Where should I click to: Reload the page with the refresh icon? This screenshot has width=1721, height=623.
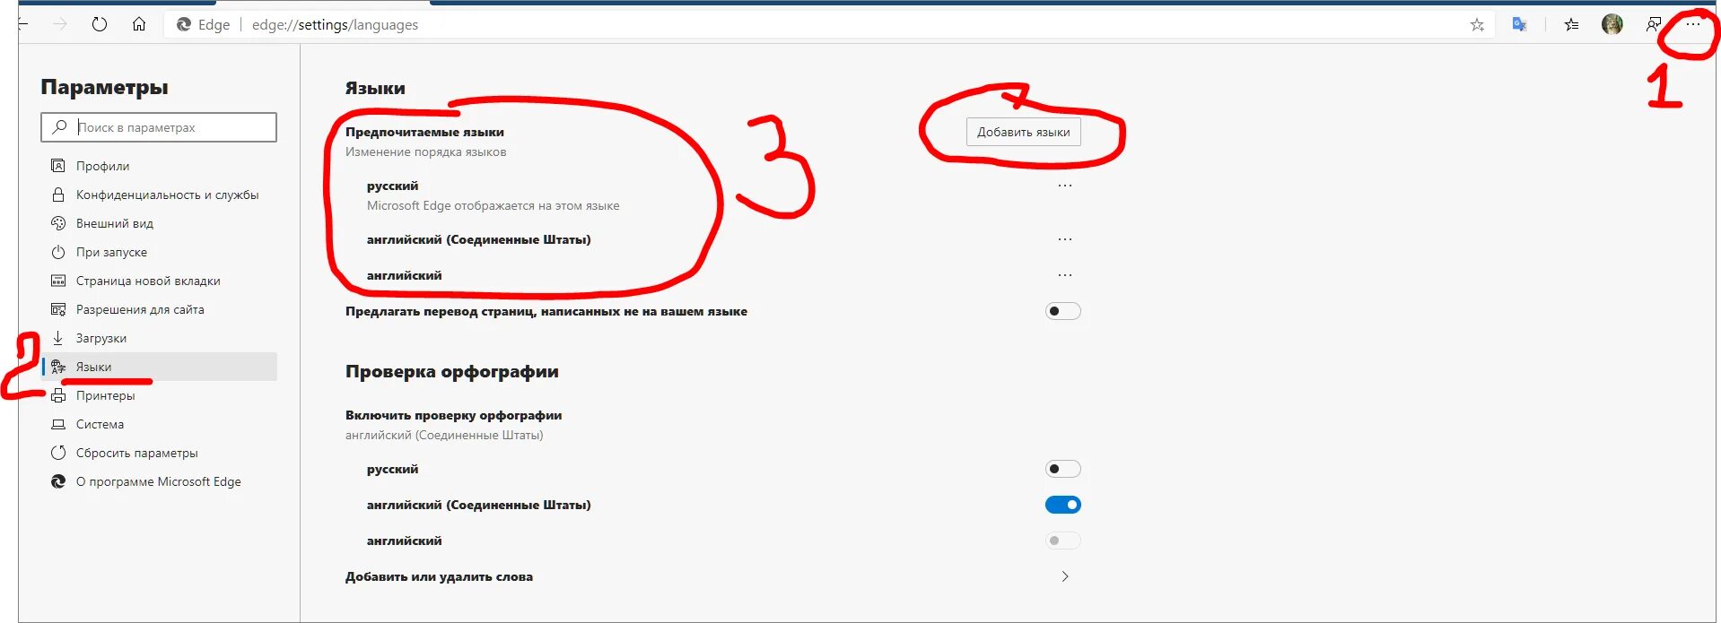[x=100, y=24]
